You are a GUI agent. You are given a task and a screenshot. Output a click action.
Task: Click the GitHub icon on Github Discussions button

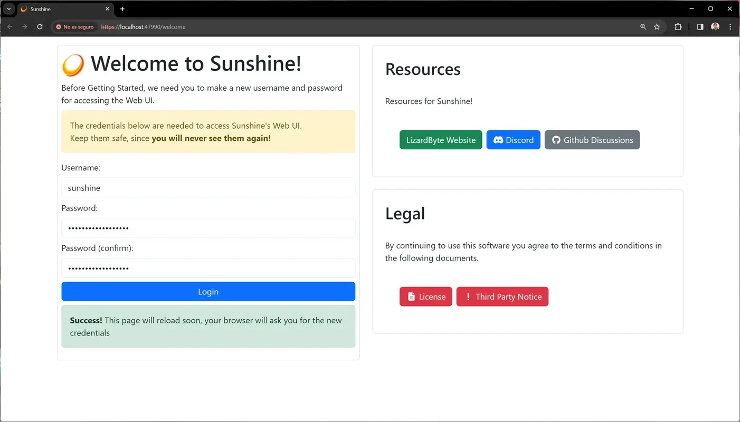pyautogui.click(x=556, y=140)
